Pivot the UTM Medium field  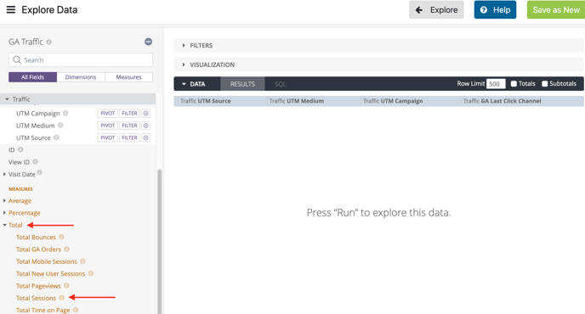108,126
